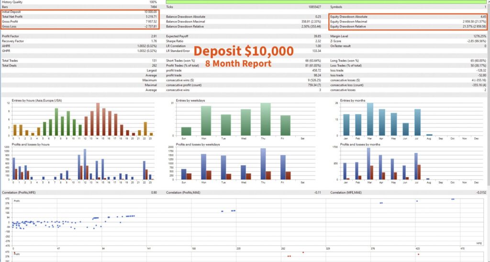
Task: Click the 'Sharpe Ratio' label
Action: coord(175,41)
